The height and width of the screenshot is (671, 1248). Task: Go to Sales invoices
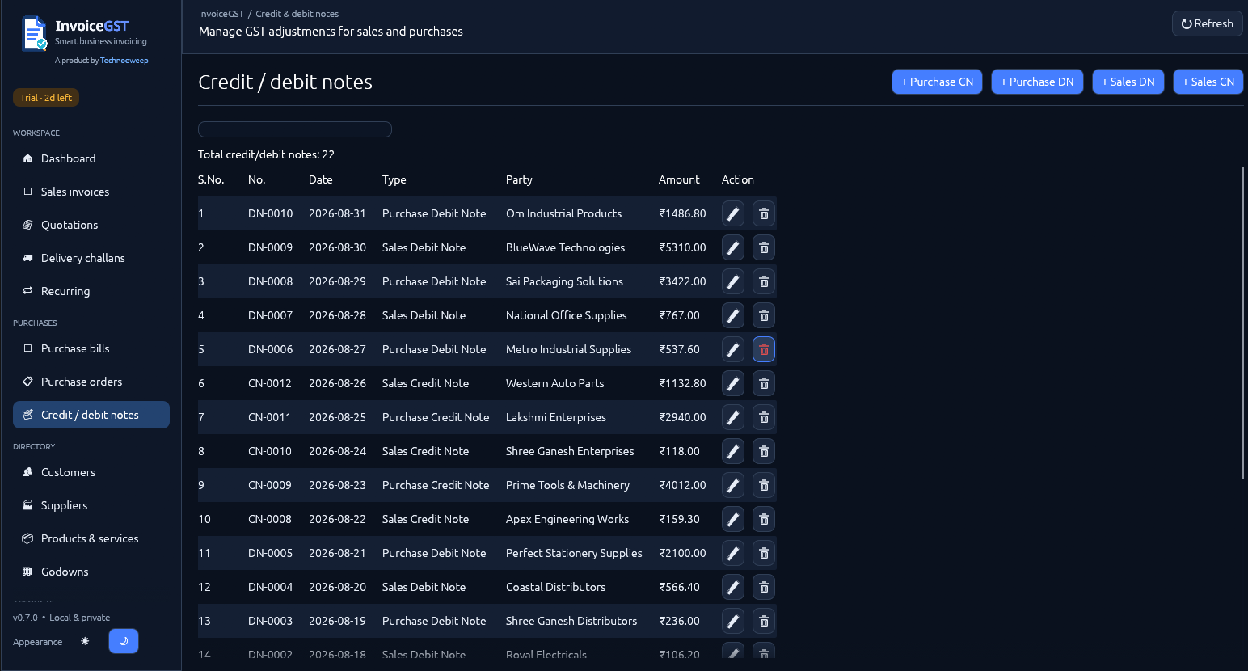coord(91,192)
